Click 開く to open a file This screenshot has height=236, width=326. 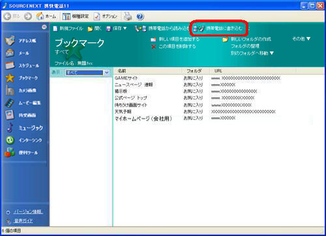click(95, 29)
